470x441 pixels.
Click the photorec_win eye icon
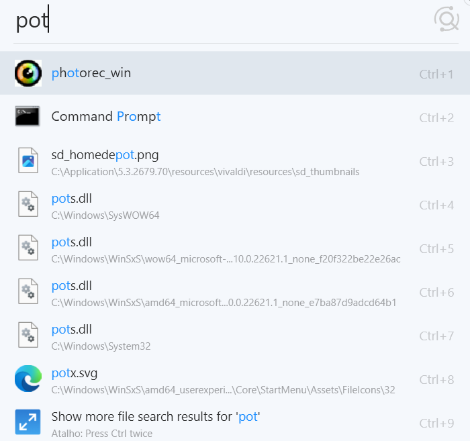pyautogui.click(x=28, y=73)
